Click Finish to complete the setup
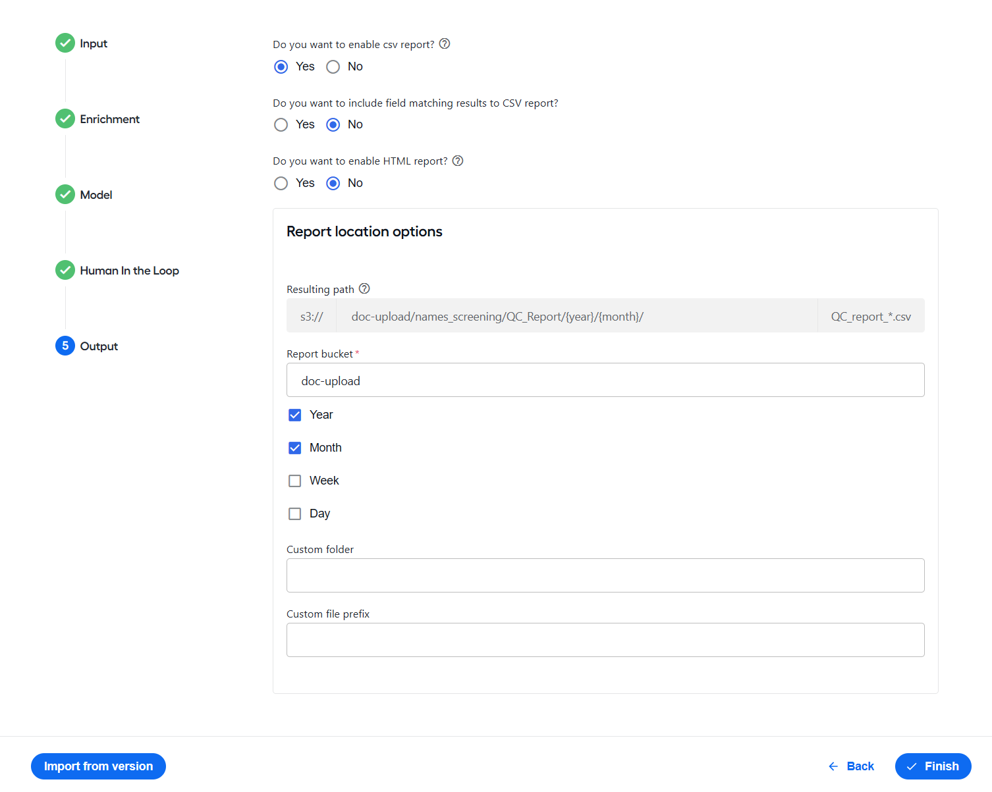The width and height of the screenshot is (992, 792). 933,766
